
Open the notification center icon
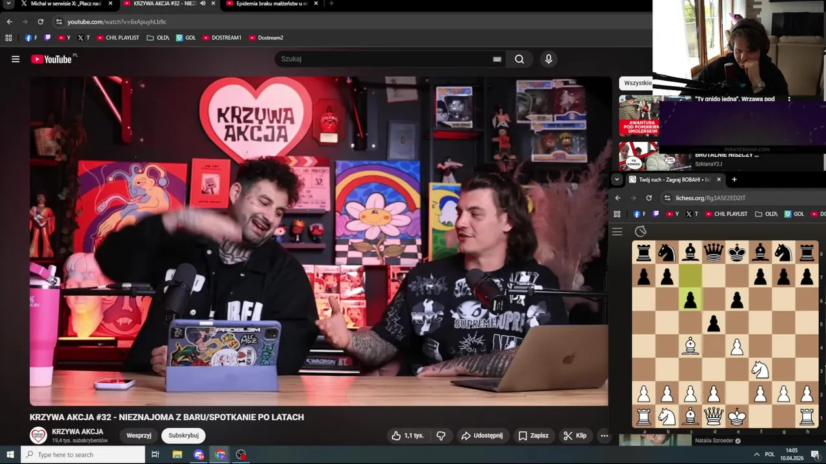[x=814, y=454]
